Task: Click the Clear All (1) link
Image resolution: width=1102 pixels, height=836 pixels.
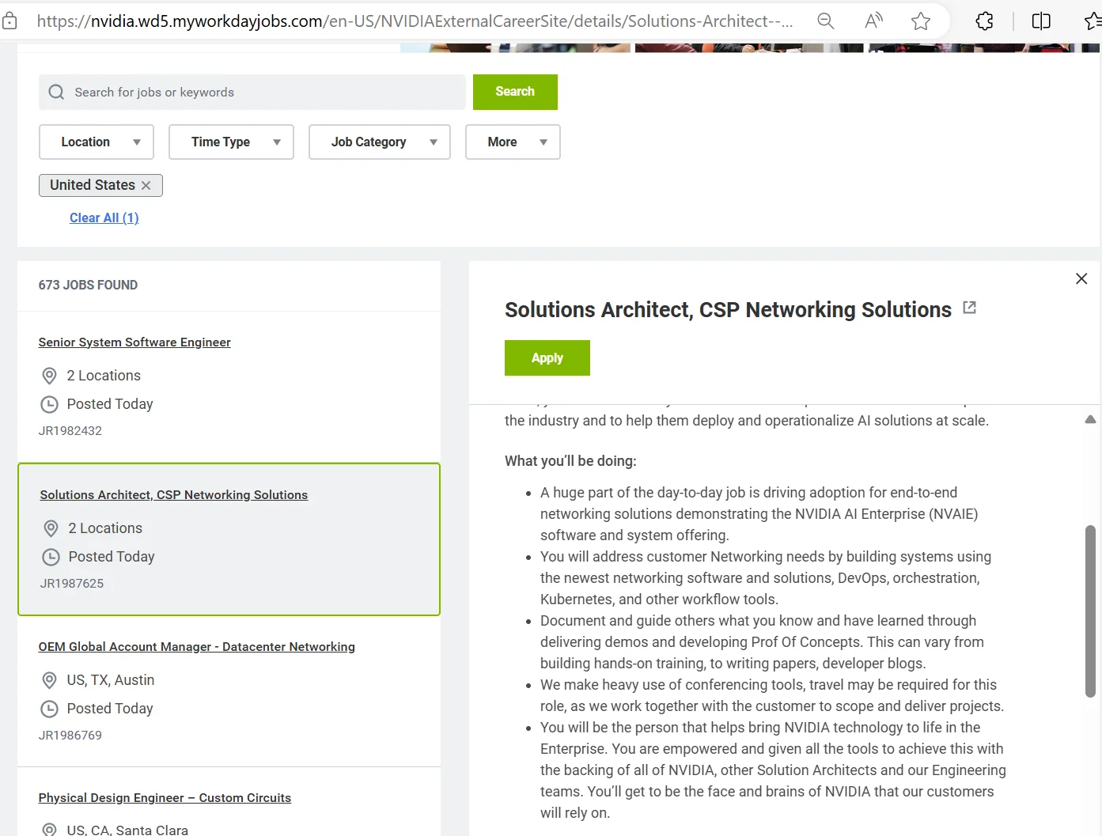Action: [x=104, y=218]
